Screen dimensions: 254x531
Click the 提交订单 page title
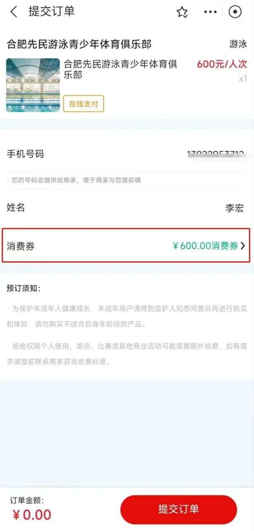tap(51, 12)
